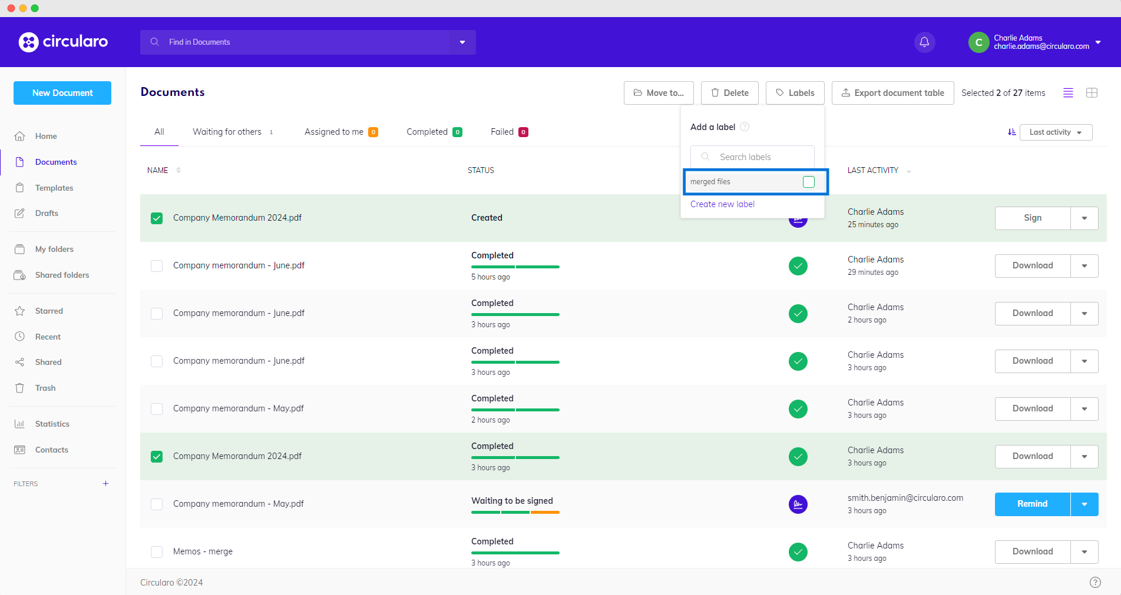The width and height of the screenshot is (1121, 595).
Task: Switch to the All tab
Action: [x=159, y=132]
